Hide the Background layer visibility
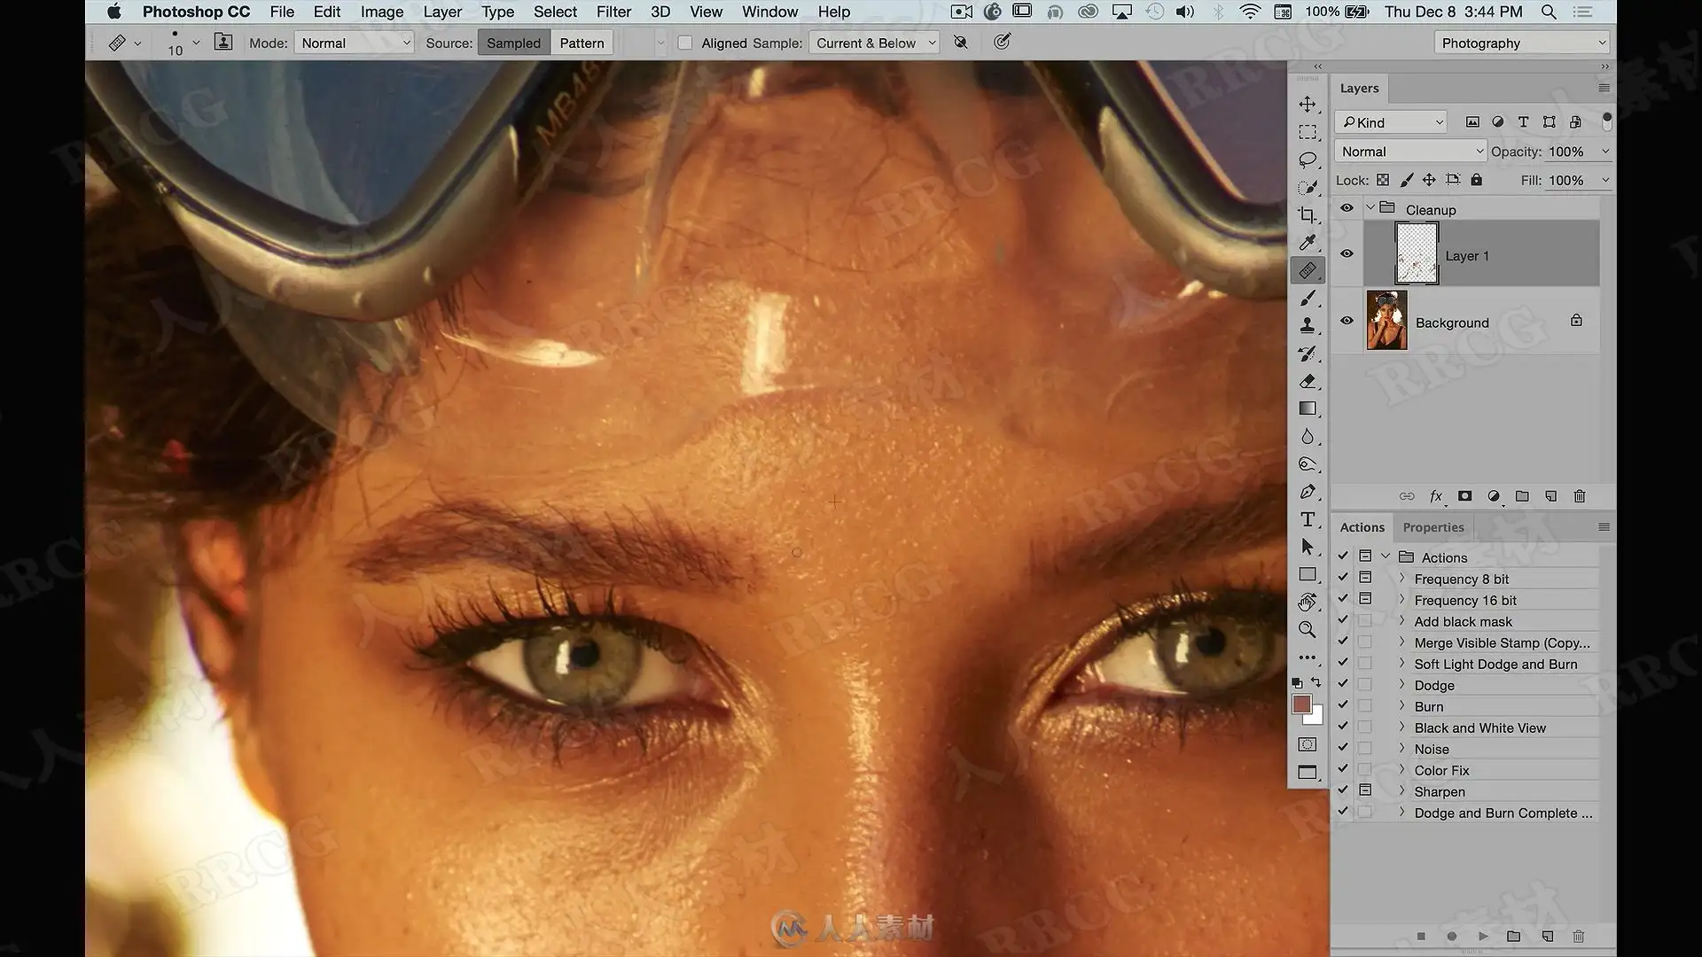 tap(1347, 321)
